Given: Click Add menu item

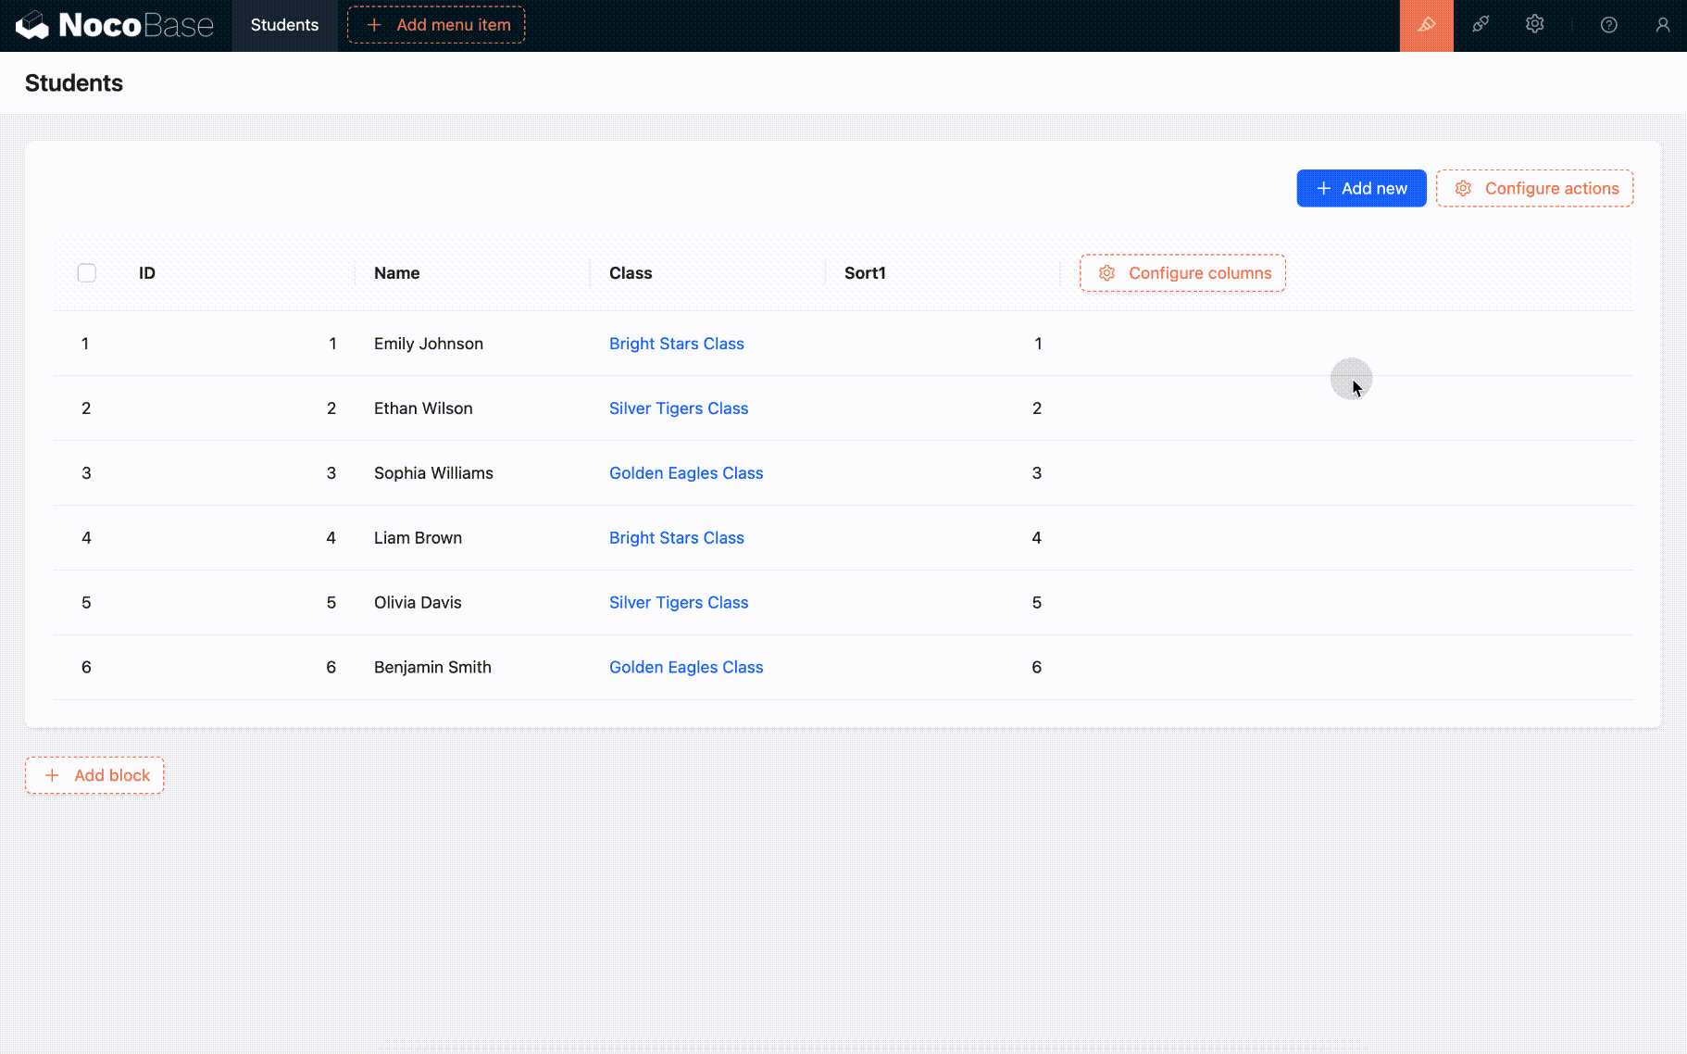Looking at the screenshot, I should pos(436,25).
